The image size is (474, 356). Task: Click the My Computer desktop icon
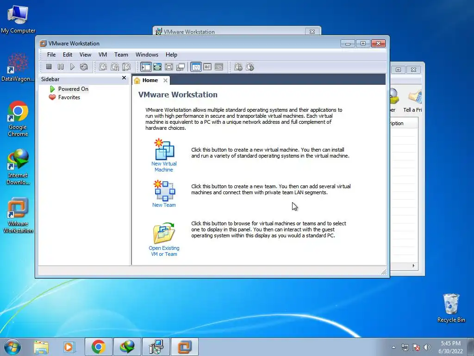click(x=18, y=19)
